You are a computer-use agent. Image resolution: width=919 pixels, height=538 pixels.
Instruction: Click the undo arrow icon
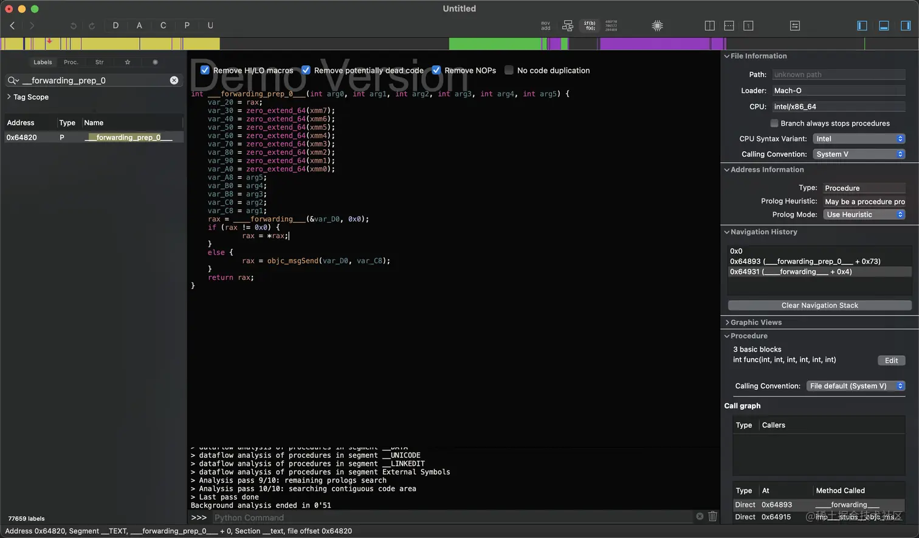click(74, 26)
